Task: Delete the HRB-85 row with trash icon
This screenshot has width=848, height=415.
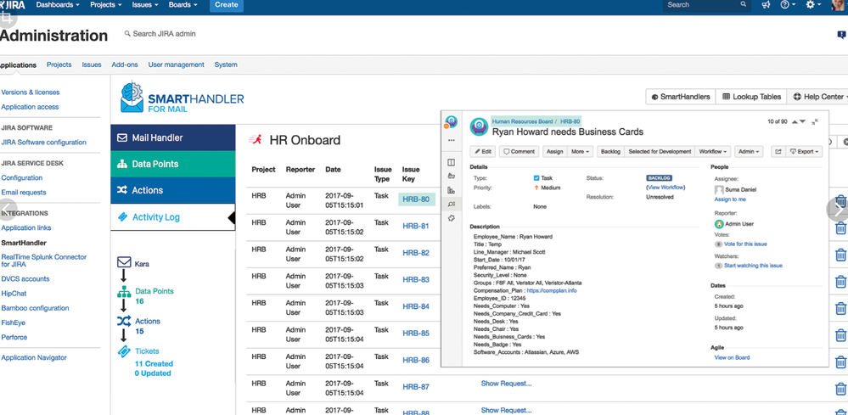Action: coord(841,335)
